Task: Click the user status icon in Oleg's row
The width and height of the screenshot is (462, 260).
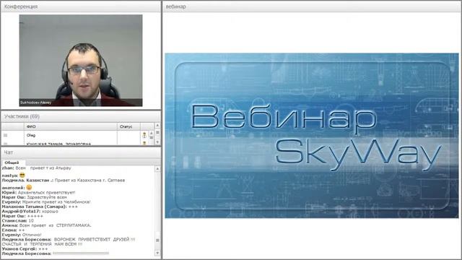Action: click(x=144, y=135)
